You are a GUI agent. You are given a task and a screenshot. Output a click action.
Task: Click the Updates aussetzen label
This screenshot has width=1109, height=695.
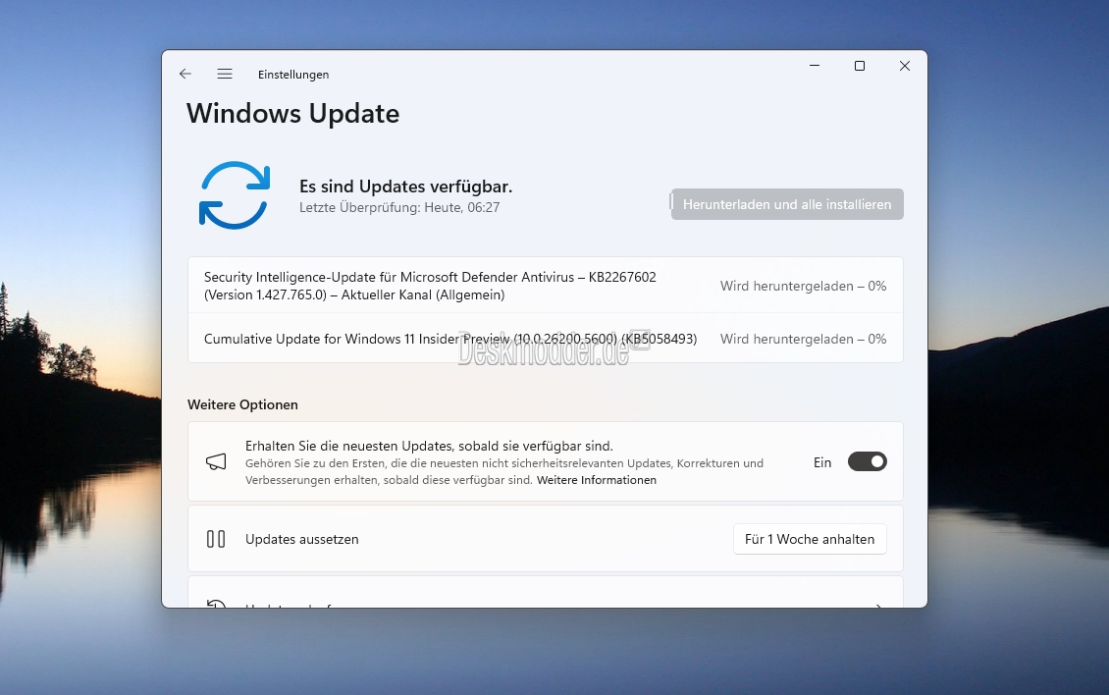[302, 539]
